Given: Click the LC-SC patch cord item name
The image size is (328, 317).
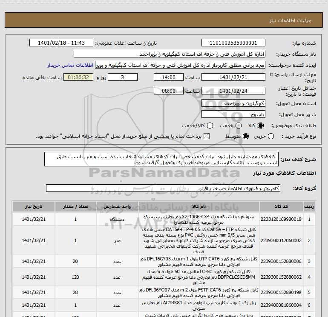Looking at the screenshot, I should click(199, 277).
